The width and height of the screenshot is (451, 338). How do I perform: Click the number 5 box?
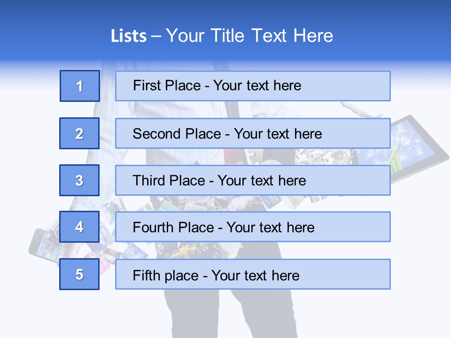click(x=79, y=274)
